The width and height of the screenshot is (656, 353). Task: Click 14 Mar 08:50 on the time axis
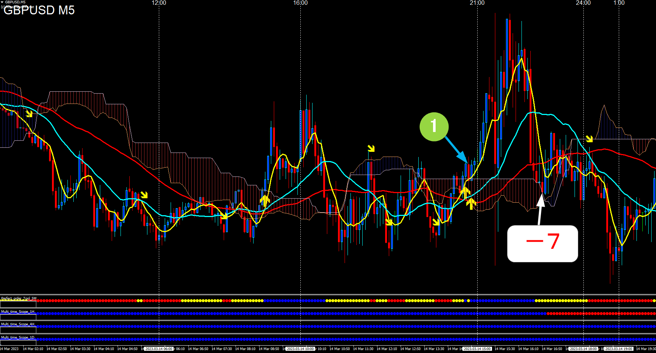click(269, 349)
